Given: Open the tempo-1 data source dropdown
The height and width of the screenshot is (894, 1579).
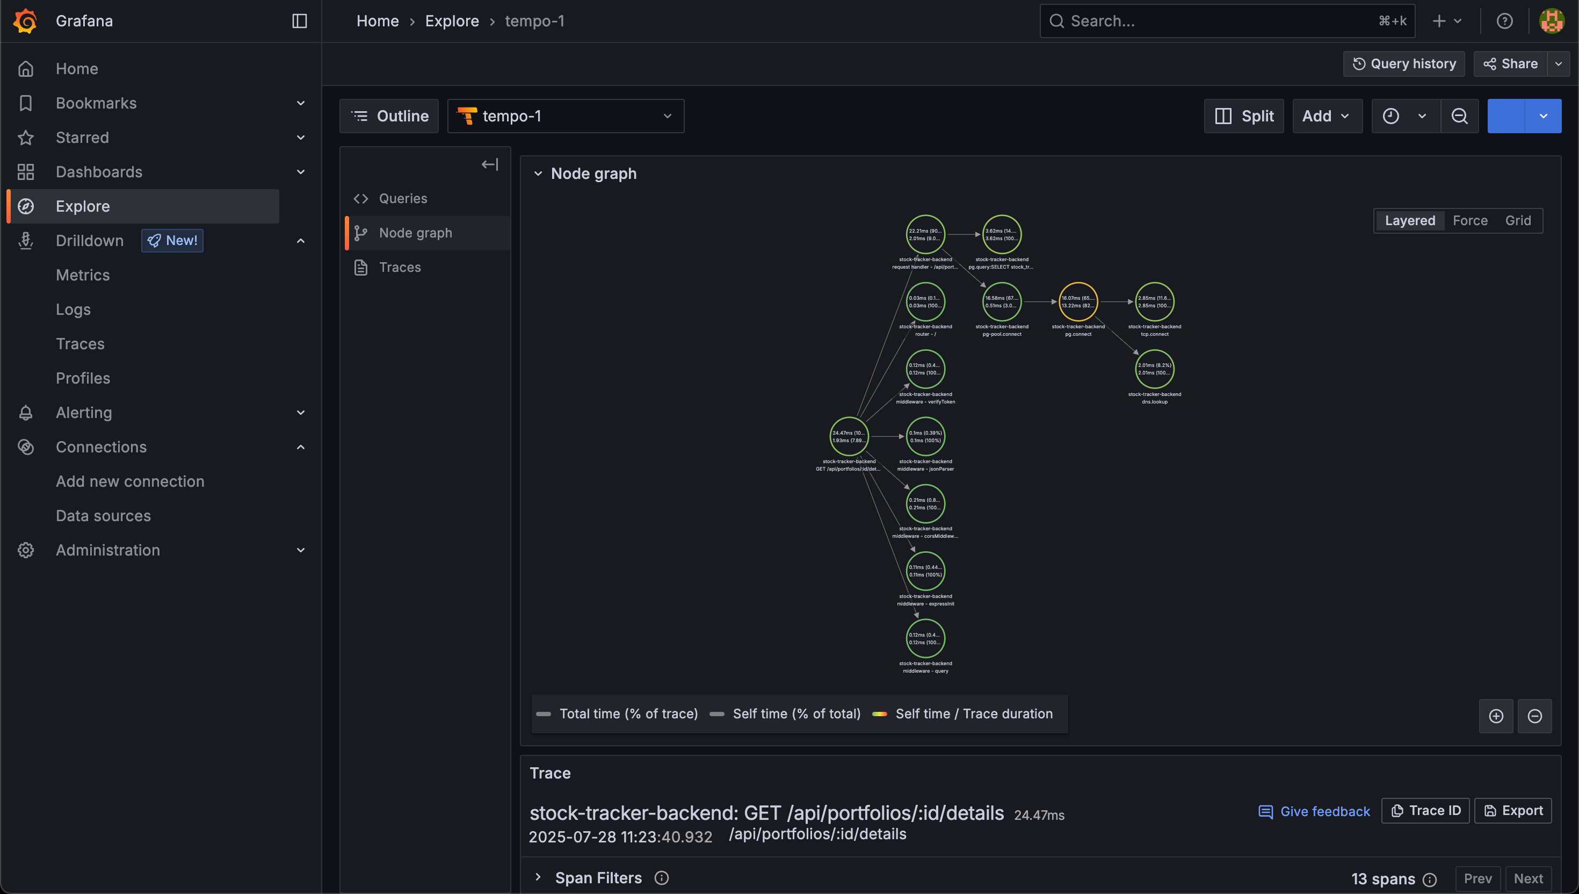Looking at the screenshot, I should [565, 116].
